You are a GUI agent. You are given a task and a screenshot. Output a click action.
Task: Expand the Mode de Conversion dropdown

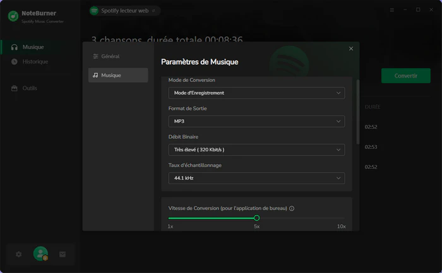click(256, 93)
